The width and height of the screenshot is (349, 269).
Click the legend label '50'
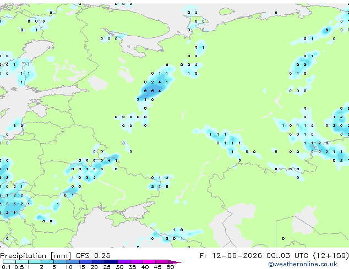[x=170, y=267]
